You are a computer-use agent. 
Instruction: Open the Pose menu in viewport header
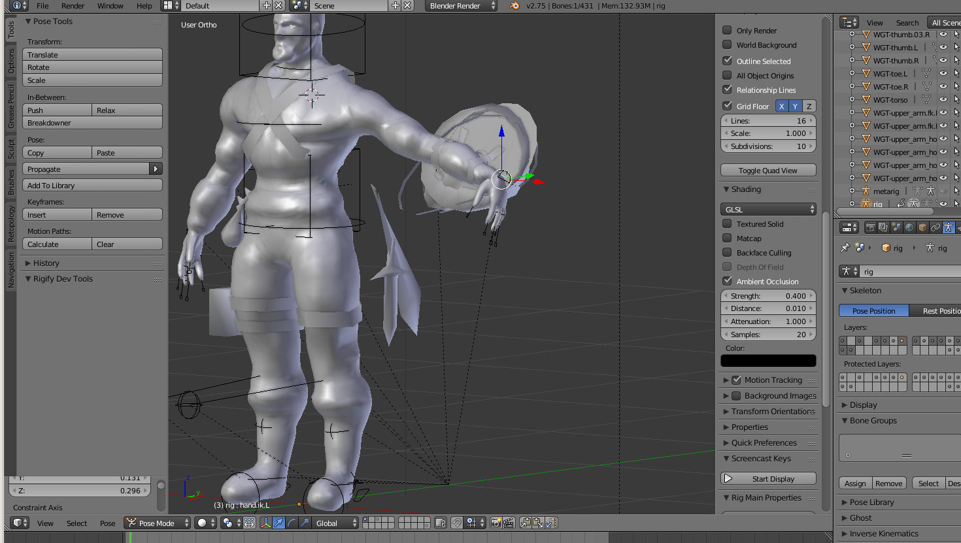pyautogui.click(x=107, y=523)
